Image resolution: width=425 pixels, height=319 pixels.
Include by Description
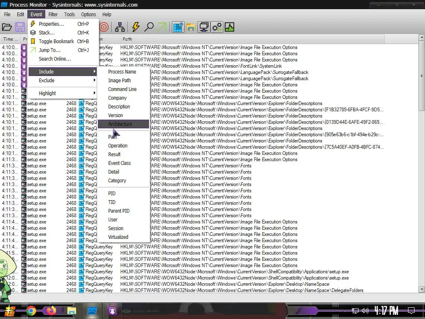[x=123, y=106]
